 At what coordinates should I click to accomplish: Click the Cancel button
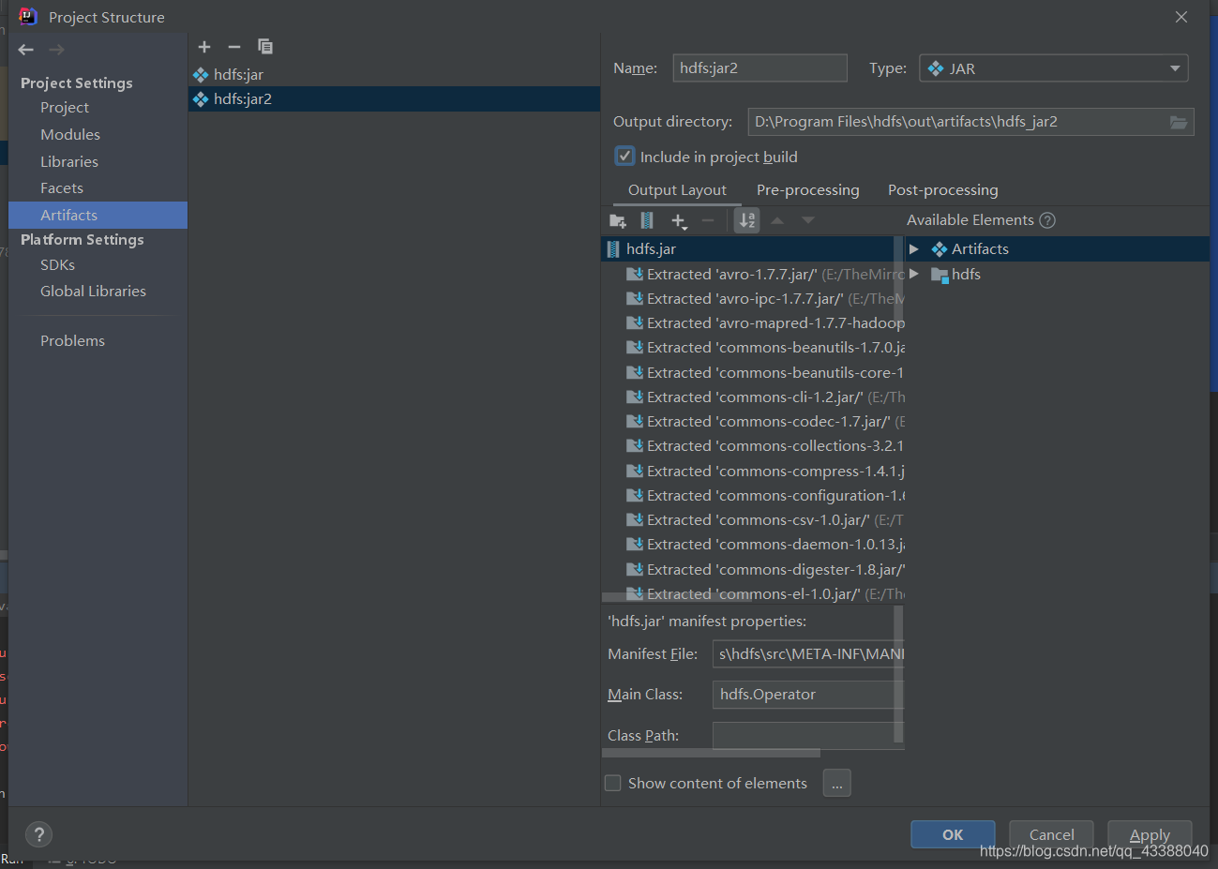pos(1051,834)
